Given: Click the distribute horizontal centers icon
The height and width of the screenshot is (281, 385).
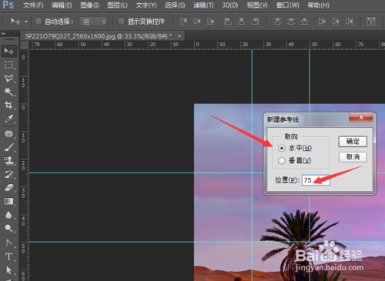Looking at the screenshot, I should (x=336, y=22).
